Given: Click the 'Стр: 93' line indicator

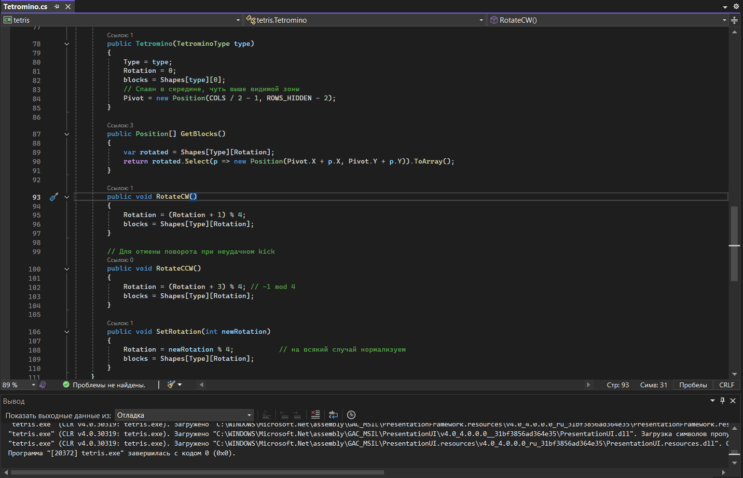Looking at the screenshot, I should 618,385.
